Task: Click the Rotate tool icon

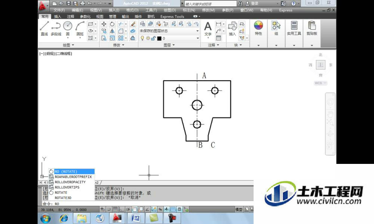Action: (112, 24)
